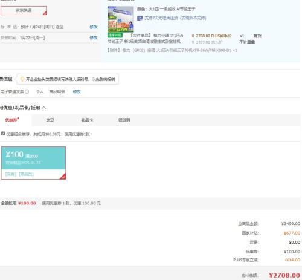Open the Gree air conditioner product title

click(145, 39)
